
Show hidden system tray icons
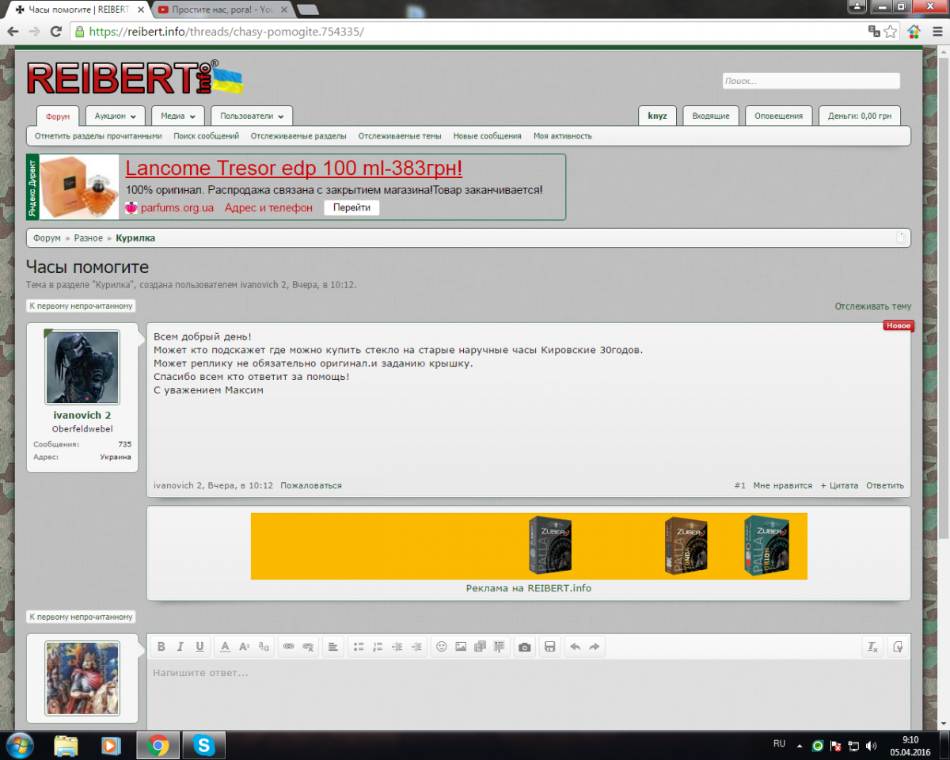[x=800, y=746]
